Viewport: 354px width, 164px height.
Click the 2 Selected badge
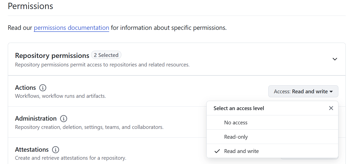click(x=106, y=55)
